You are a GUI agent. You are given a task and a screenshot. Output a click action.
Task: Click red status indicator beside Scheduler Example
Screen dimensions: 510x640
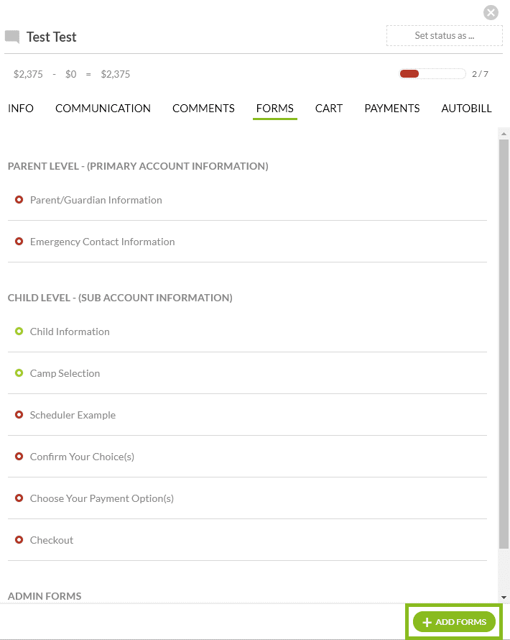pos(19,415)
